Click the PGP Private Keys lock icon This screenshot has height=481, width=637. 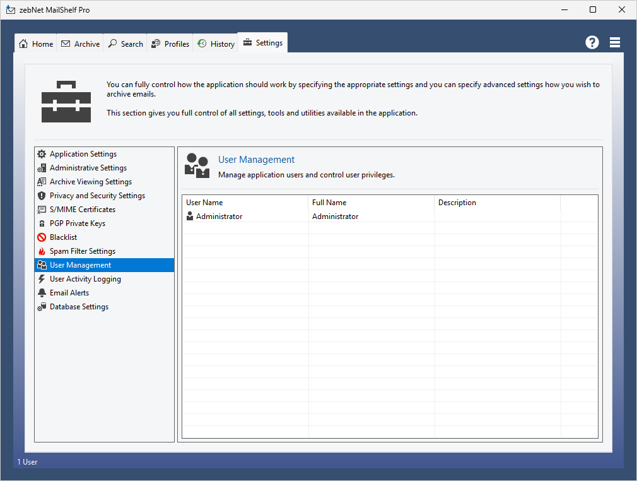coord(42,223)
